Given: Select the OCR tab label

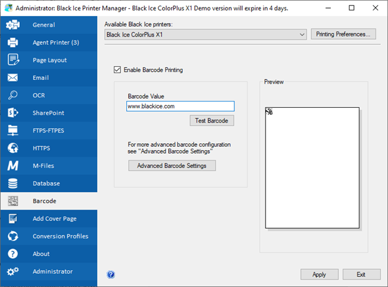Looking at the screenshot, I should (39, 95).
